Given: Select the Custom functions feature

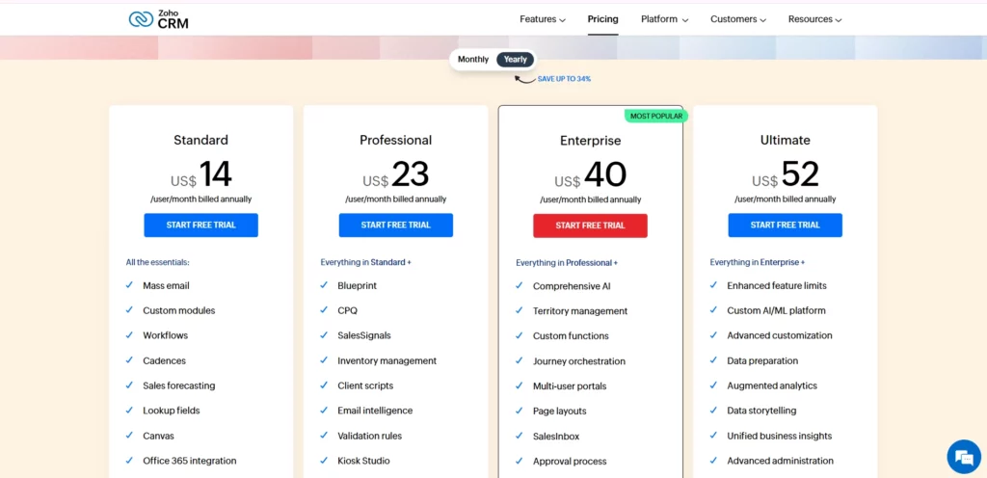Looking at the screenshot, I should (x=571, y=336).
